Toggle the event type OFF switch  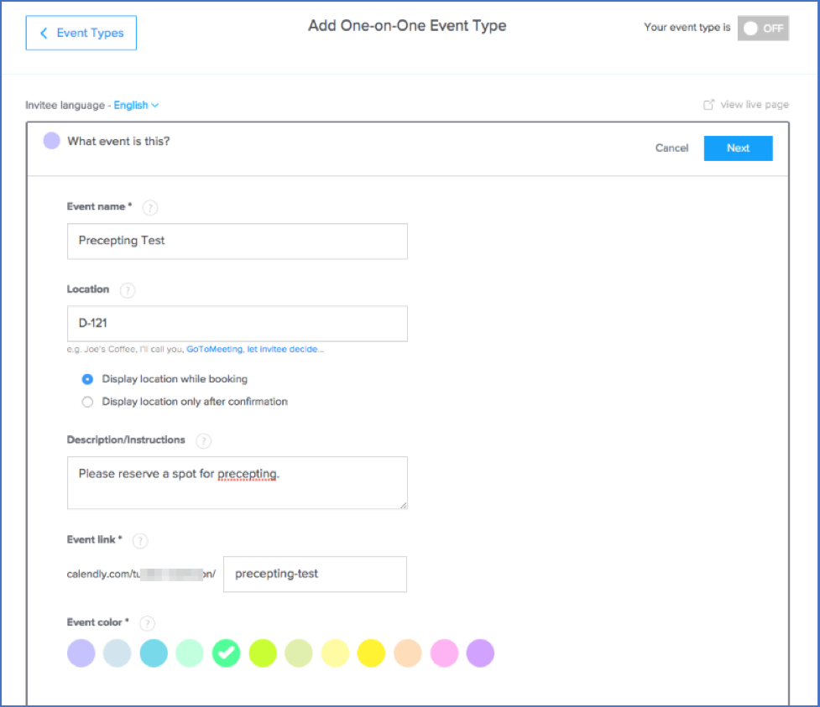click(763, 29)
